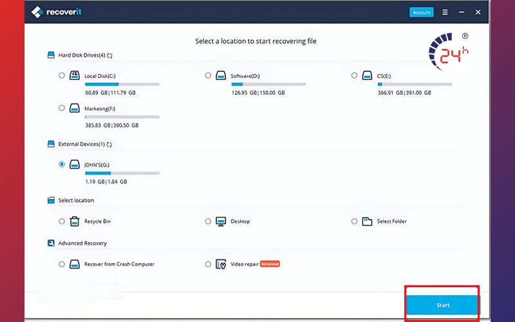
Task: Choose Recover from Crash Computer radio button
Action: pos(62,264)
